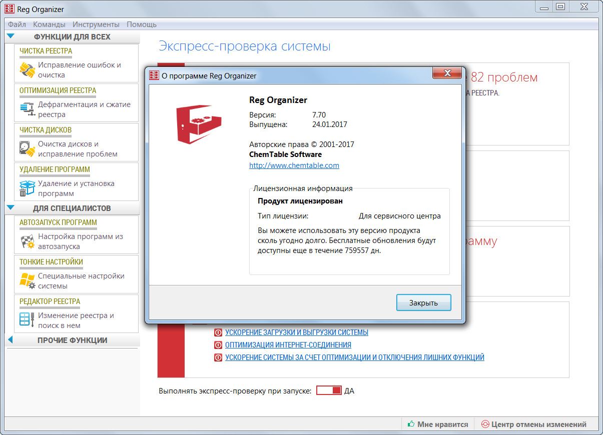Screen dimensions: 603x435
Task: Expand the ПРОЧИЕ ФУНКЦИИ section arrow
Action: tap(10, 340)
